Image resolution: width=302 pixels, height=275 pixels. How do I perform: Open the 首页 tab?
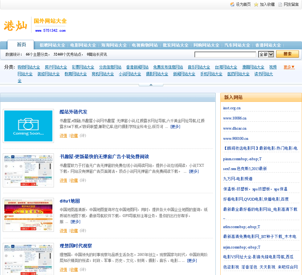coord(21,45)
